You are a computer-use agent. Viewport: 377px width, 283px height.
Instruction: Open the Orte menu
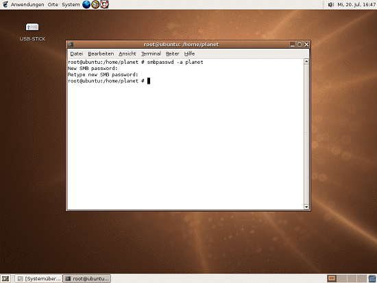tap(53, 5)
